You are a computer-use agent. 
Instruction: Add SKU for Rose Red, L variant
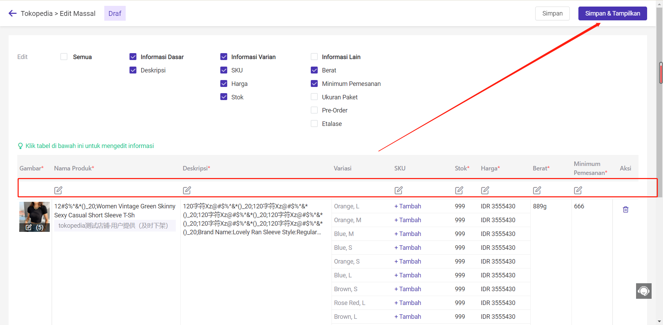click(x=407, y=303)
